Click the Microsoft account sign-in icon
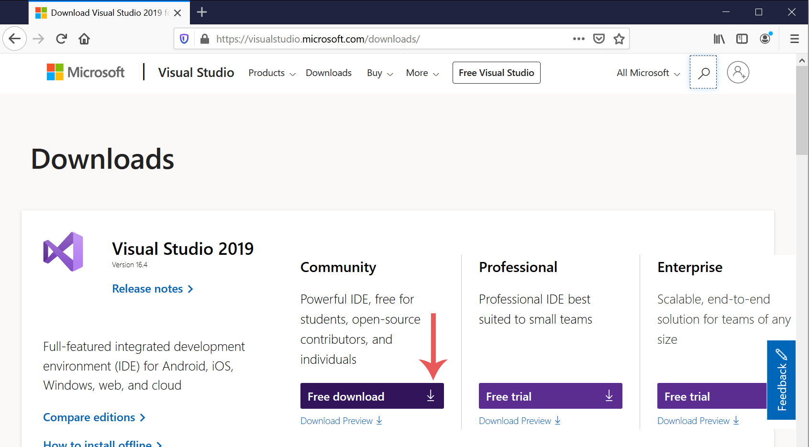Image resolution: width=809 pixels, height=447 pixels. click(738, 73)
